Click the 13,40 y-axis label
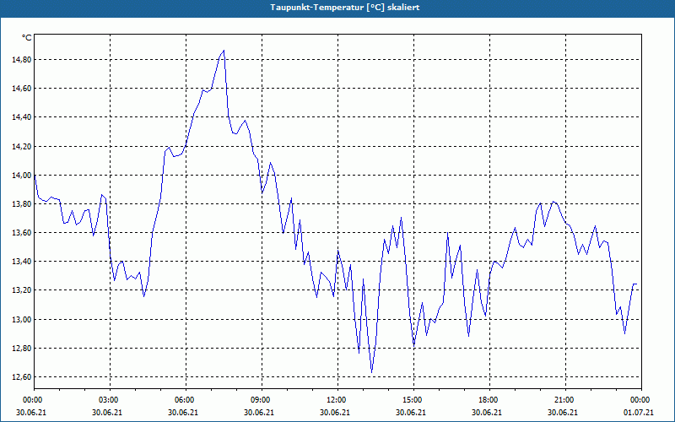Image resolution: width=675 pixels, height=422 pixels. 22,262
